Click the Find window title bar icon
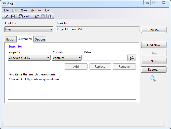 coord(4,4)
